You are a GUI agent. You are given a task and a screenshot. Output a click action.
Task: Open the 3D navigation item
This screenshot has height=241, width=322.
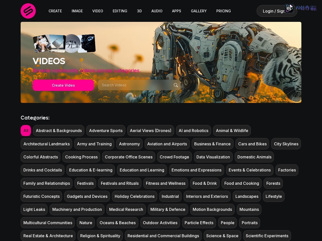click(x=139, y=11)
